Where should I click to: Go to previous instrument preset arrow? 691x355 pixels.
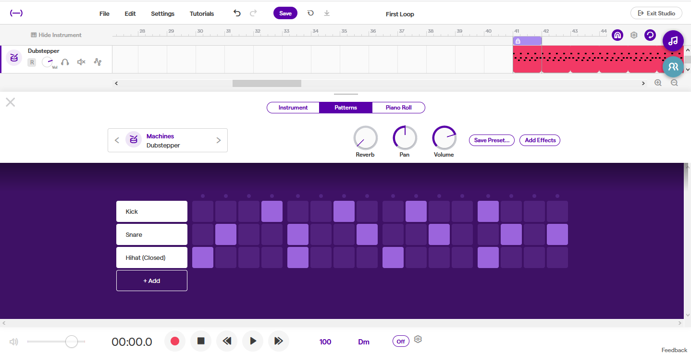[117, 140]
